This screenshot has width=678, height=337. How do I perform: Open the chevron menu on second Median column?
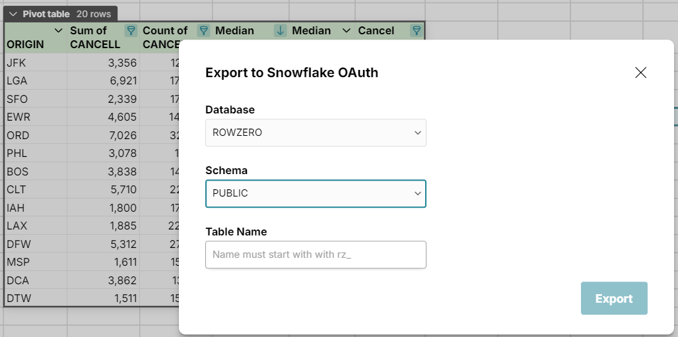click(x=346, y=30)
